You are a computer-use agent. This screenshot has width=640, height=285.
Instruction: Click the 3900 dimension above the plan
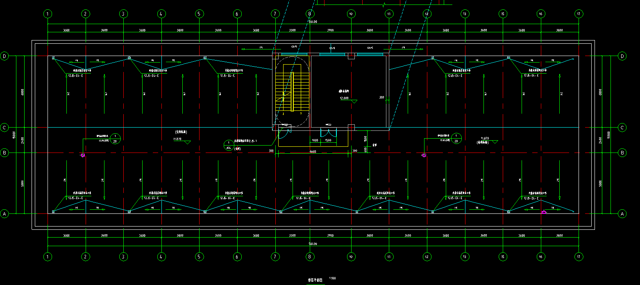tap(330, 30)
